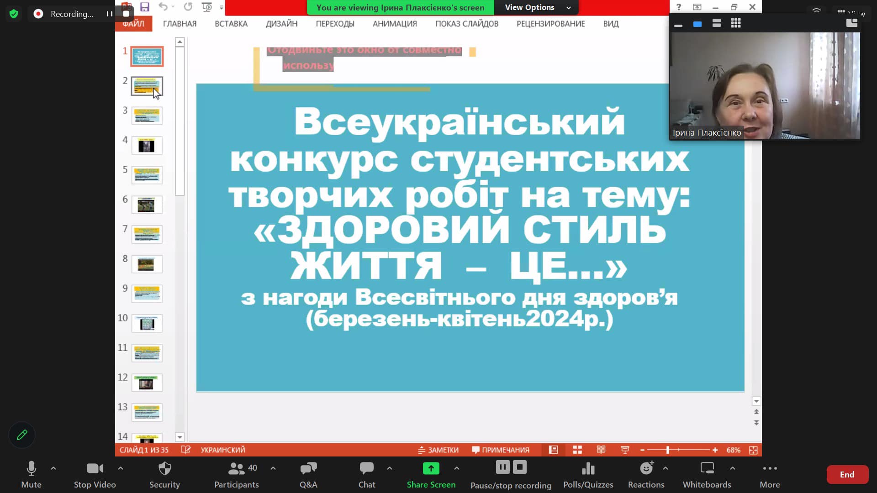Select slide 4 thumbnail
The height and width of the screenshot is (493, 877).
pos(147,145)
